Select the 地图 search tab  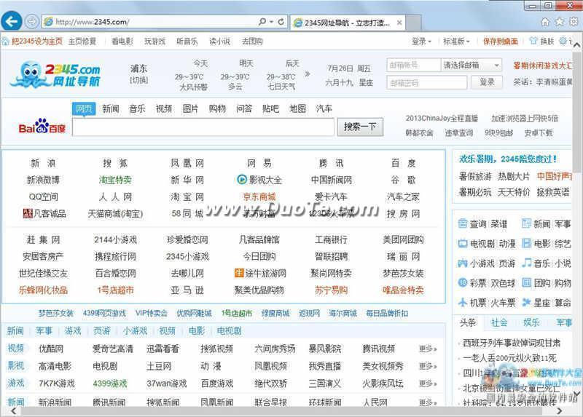[297, 109]
